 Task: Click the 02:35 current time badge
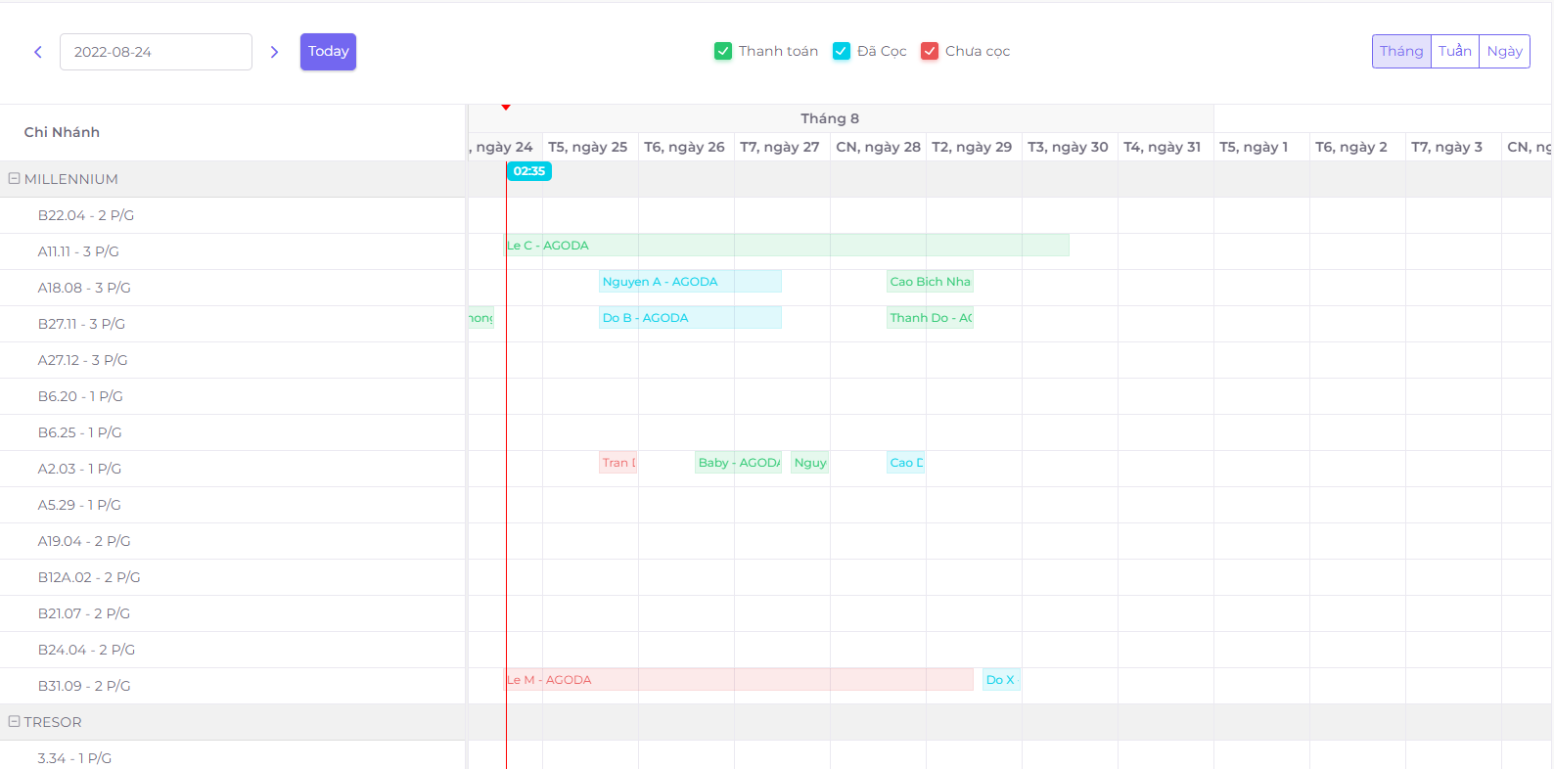(x=528, y=171)
